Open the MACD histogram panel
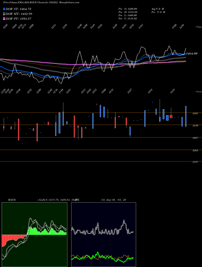Image resolution: width=202 pixels, height=267 pixels. click(x=34, y=235)
